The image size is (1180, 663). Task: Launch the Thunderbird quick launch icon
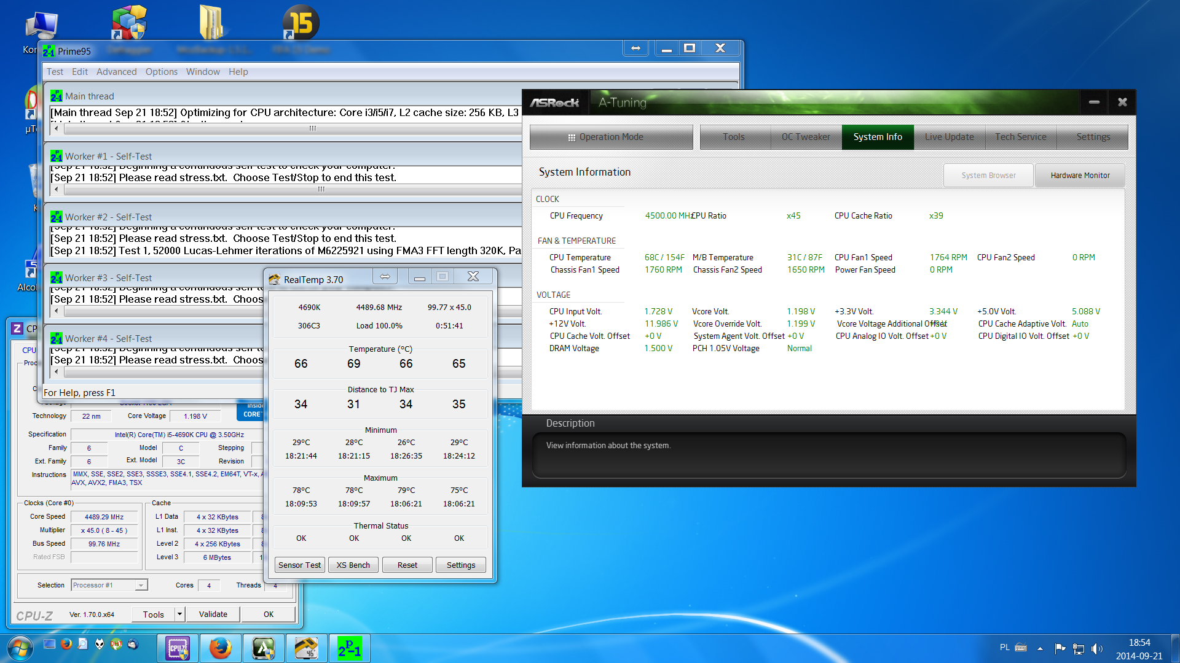pos(133,644)
